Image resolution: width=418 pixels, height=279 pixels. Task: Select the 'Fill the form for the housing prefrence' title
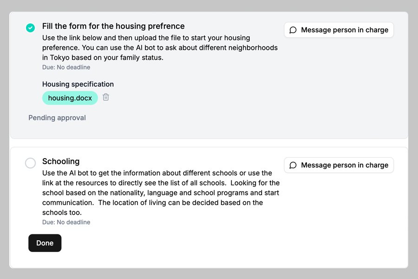[x=113, y=26]
